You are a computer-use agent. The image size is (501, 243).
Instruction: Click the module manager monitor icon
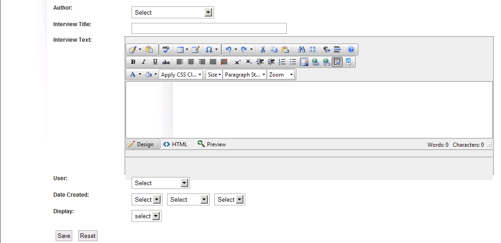coord(348,62)
